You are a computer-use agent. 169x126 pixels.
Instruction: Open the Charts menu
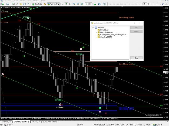(22, 1)
